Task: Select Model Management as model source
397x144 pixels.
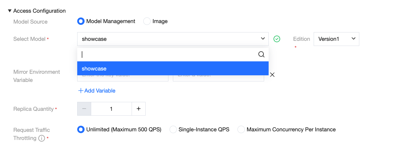Action: point(81,21)
